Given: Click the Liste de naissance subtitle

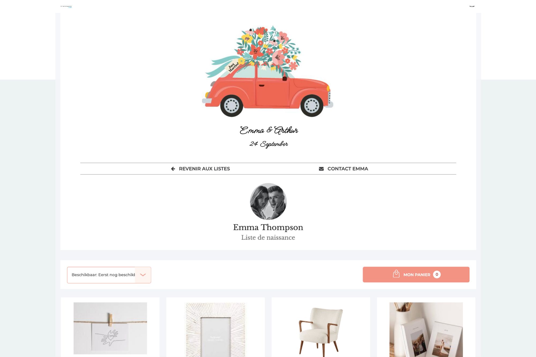Looking at the screenshot, I should (268, 238).
